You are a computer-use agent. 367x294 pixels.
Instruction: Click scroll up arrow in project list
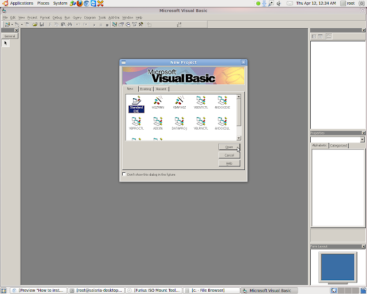tap(239, 97)
